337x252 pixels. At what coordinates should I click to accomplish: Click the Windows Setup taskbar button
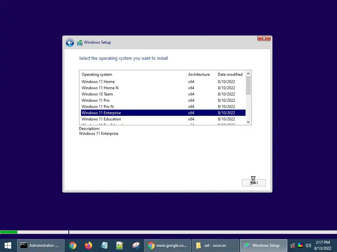click(264, 245)
